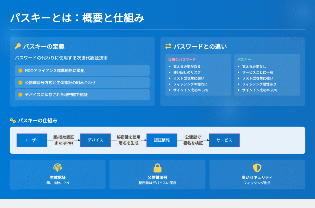Click the 従来のパスワード column heading

click(x=182, y=60)
